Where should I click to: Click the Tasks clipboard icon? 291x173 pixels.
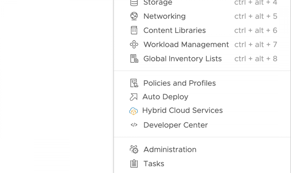(134, 164)
